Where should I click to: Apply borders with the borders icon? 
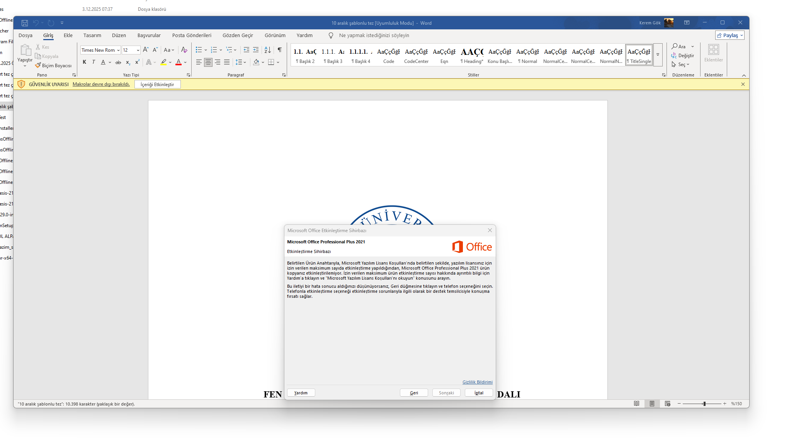pos(271,62)
